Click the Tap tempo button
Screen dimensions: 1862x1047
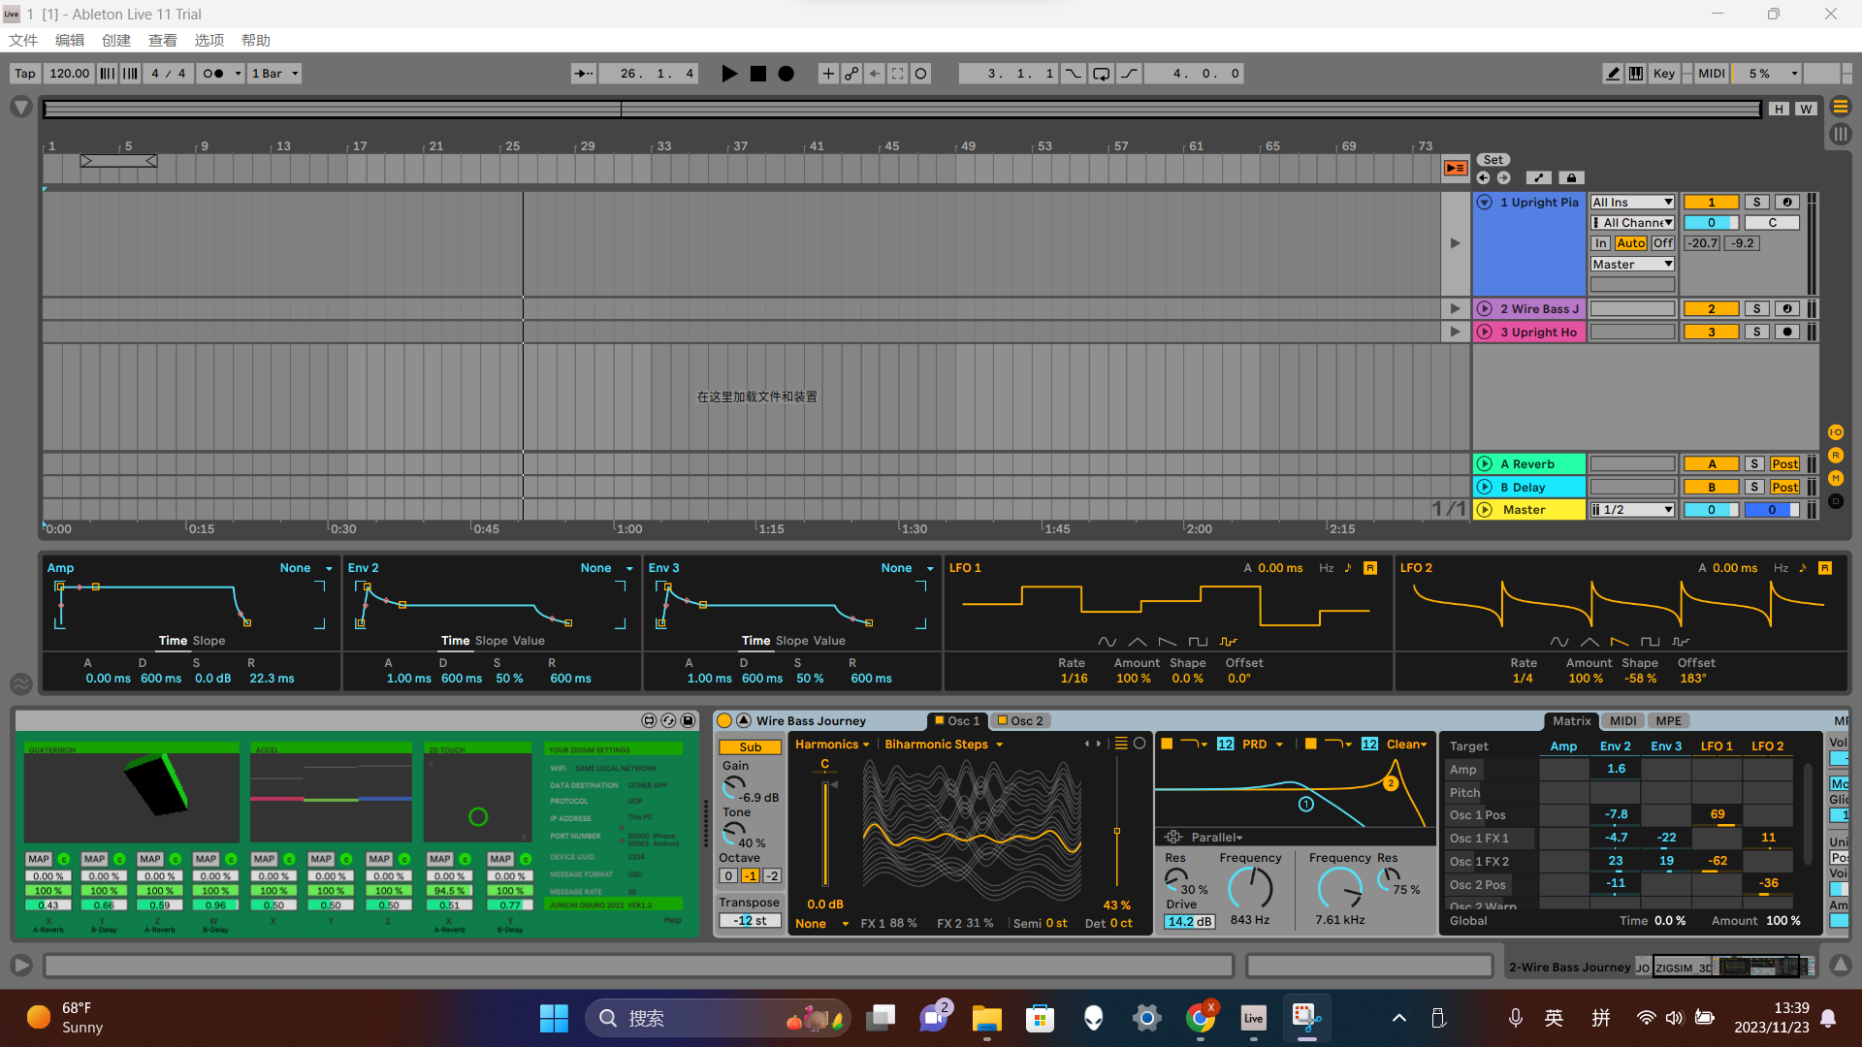(x=25, y=74)
